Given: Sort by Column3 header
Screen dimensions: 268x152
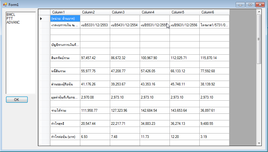Looking at the screenshot, I should click(x=125, y=12).
